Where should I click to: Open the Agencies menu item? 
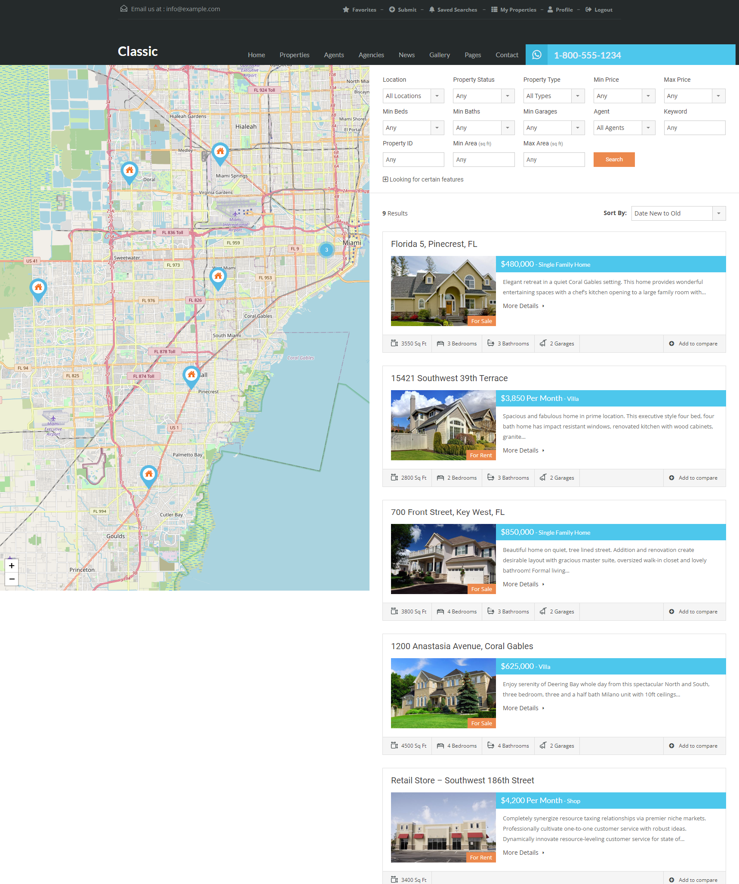(371, 55)
